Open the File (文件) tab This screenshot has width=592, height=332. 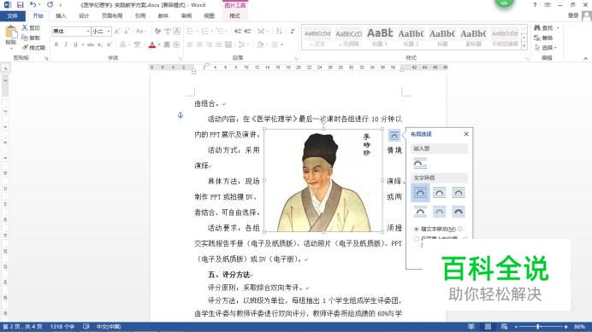pyautogui.click(x=13, y=16)
